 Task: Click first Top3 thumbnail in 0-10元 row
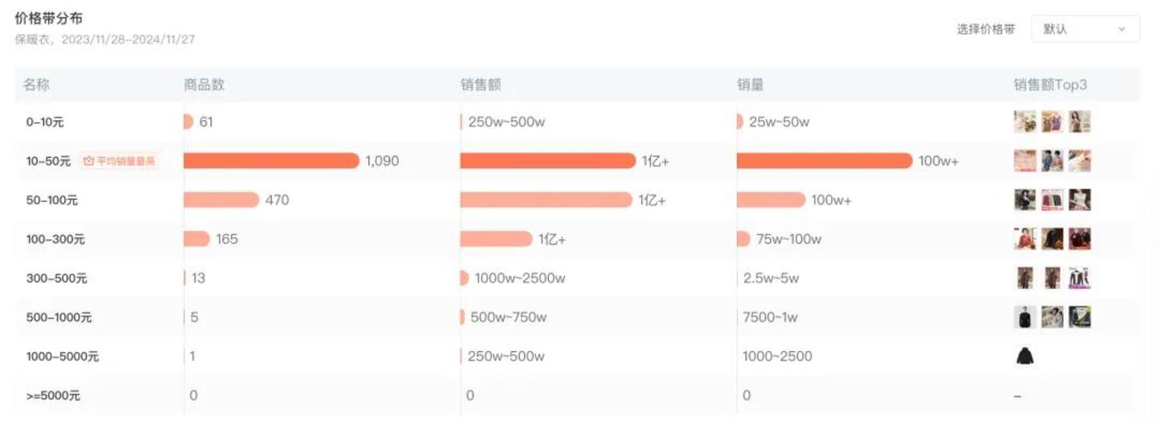coord(1025,122)
